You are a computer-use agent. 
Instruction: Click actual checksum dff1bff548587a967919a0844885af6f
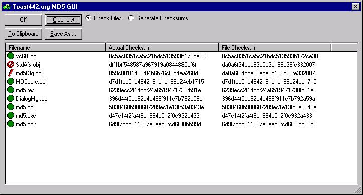pos(152,65)
